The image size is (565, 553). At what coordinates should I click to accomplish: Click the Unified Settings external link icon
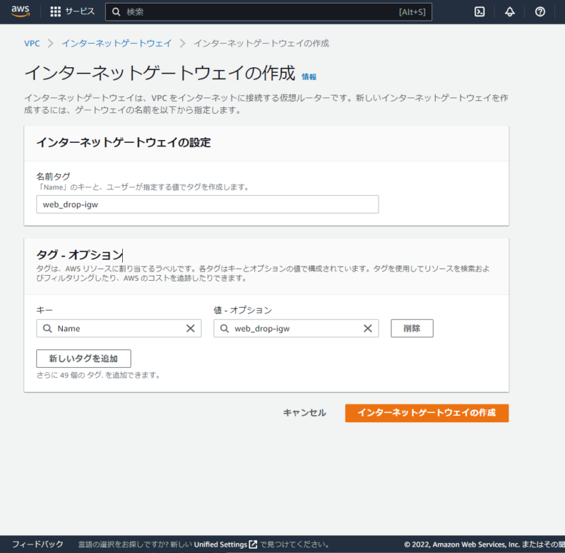(x=254, y=545)
